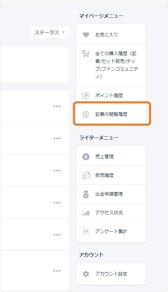Click the heart icon beside お気に入り

(86, 35)
